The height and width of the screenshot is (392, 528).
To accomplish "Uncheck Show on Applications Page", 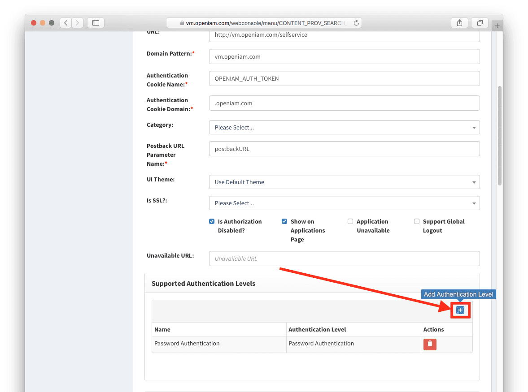I will 284,221.
